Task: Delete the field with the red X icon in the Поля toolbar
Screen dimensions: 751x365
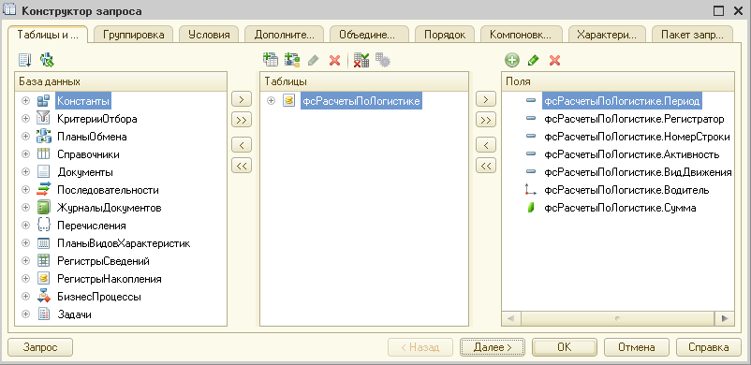Action: [554, 60]
